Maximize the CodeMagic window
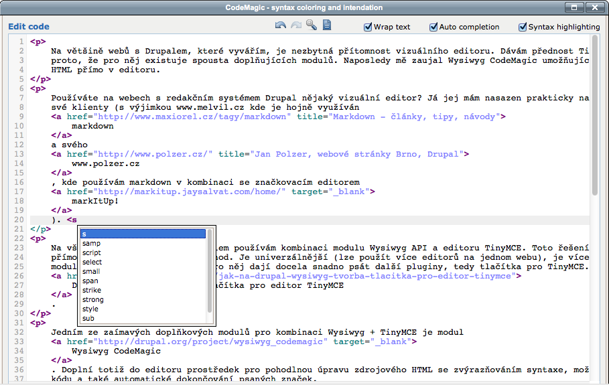The width and height of the screenshot is (609, 385). [574, 7]
